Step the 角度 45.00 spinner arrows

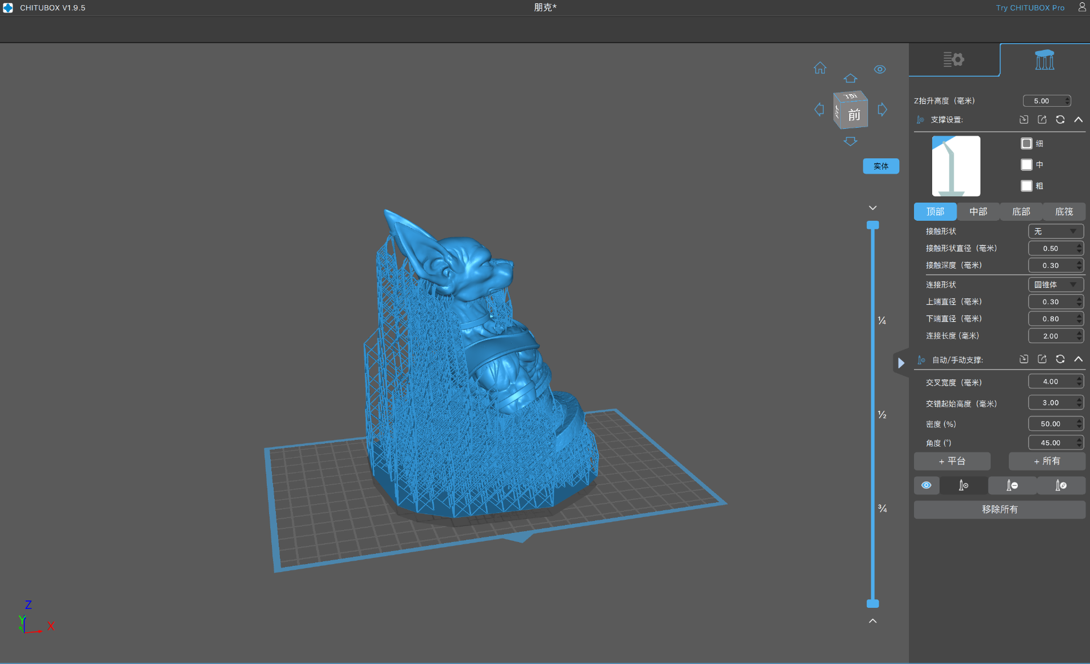tap(1079, 443)
